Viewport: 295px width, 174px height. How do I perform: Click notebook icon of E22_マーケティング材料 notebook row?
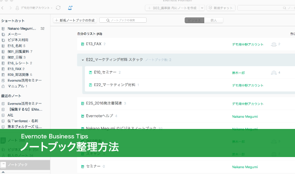(90, 85)
